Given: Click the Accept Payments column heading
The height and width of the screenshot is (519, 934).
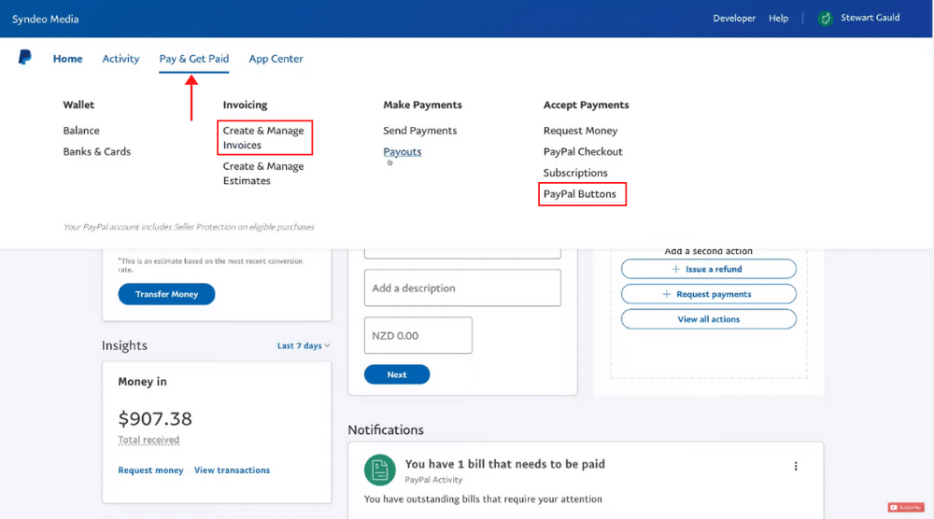Looking at the screenshot, I should pos(587,105).
